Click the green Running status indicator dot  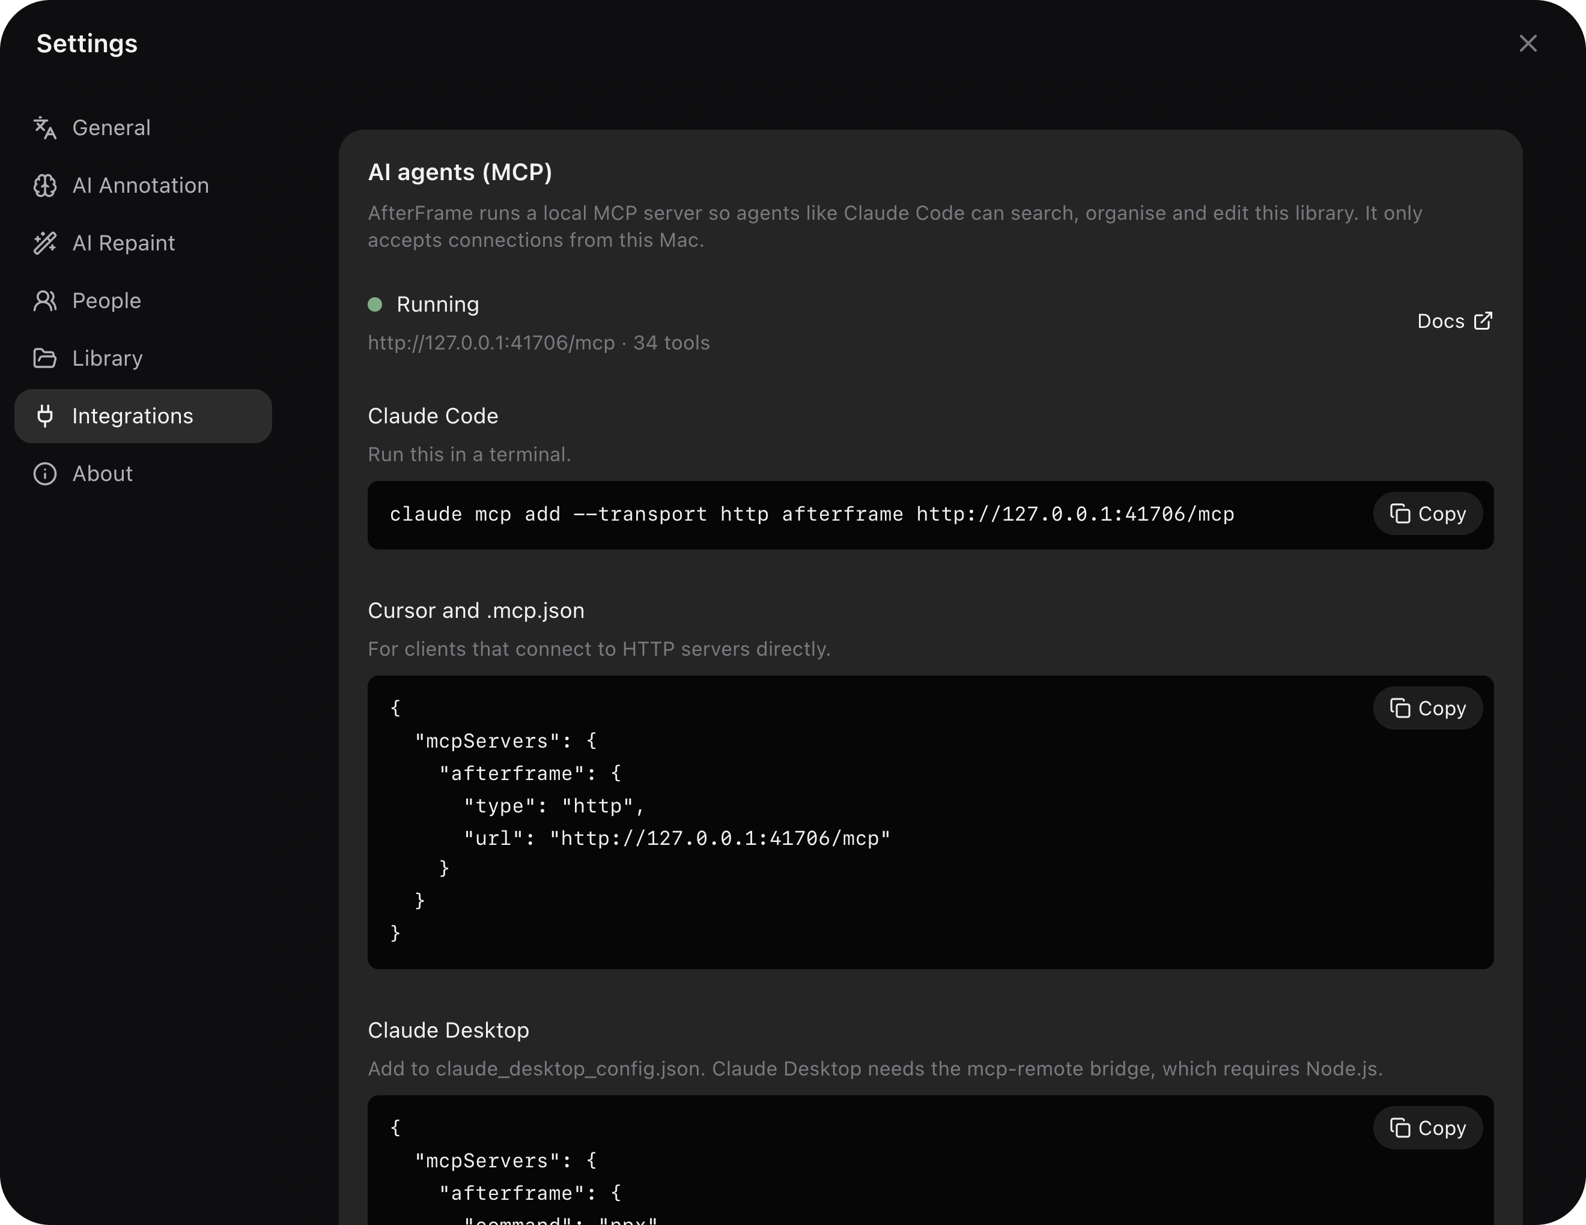coord(375,305)
